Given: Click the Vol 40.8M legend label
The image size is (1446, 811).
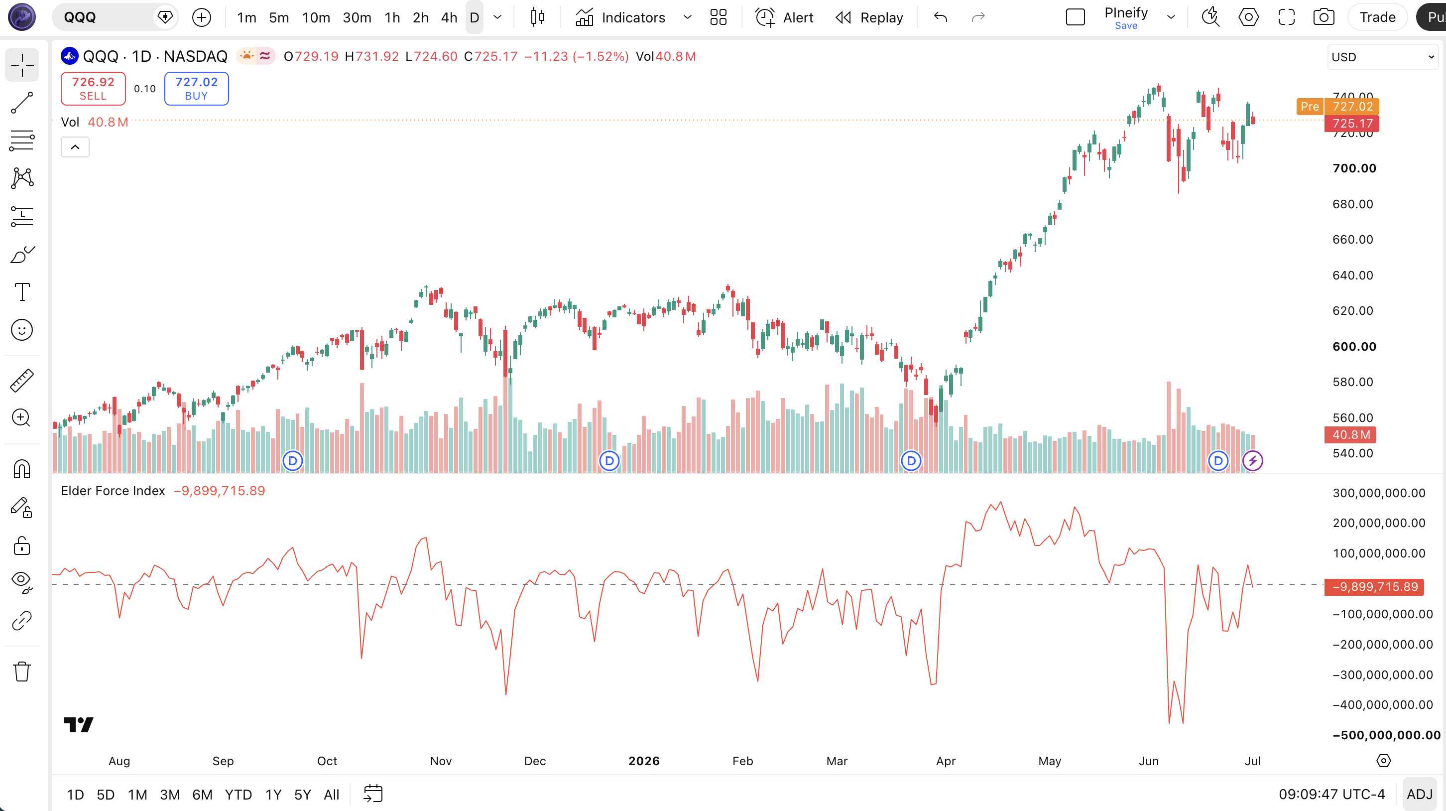Looking at the screenshot, I should [95, 122].
